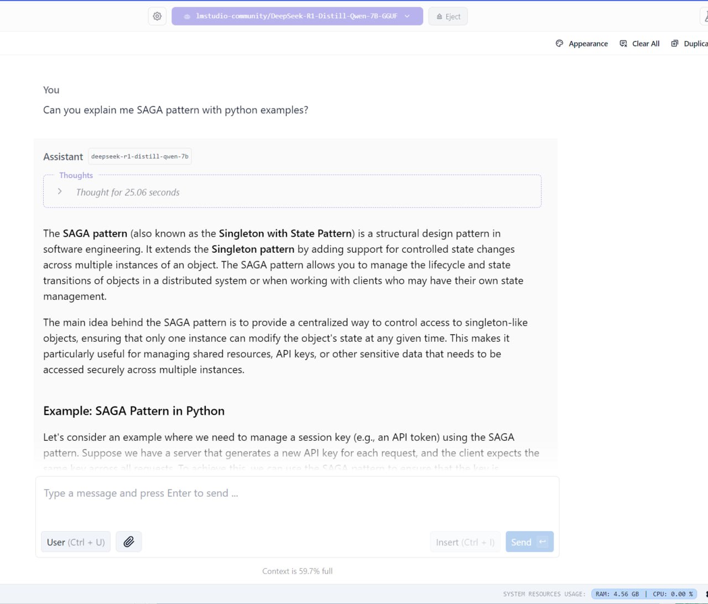
Task: Click the Clear All conversation icon
Action: pyautogui.click(x=623, y=43)
